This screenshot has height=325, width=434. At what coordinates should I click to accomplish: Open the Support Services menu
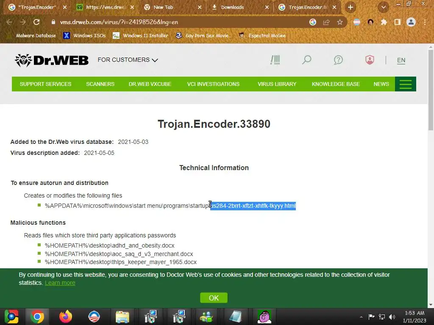pyautogui.click(x=45, y=84)
